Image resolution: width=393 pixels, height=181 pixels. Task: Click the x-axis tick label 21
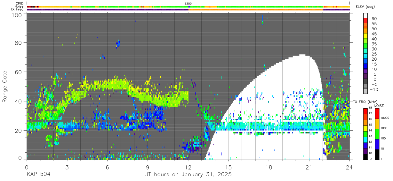(x=309, y=168)
